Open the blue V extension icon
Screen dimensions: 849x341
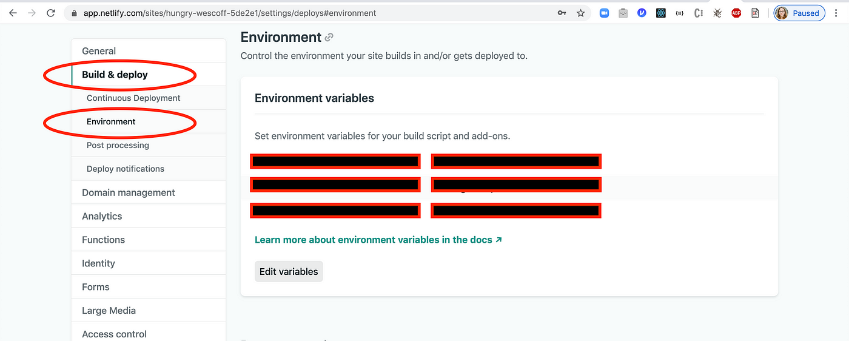pos(642,13)
